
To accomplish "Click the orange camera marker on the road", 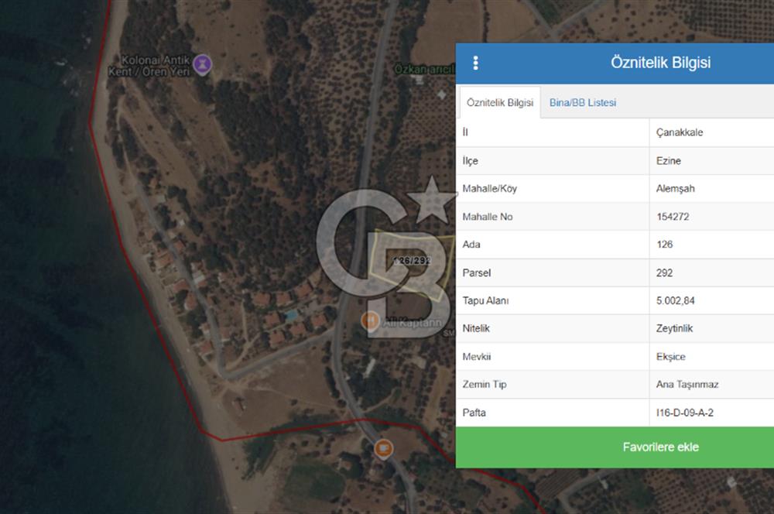I will (x=384, y=449).
